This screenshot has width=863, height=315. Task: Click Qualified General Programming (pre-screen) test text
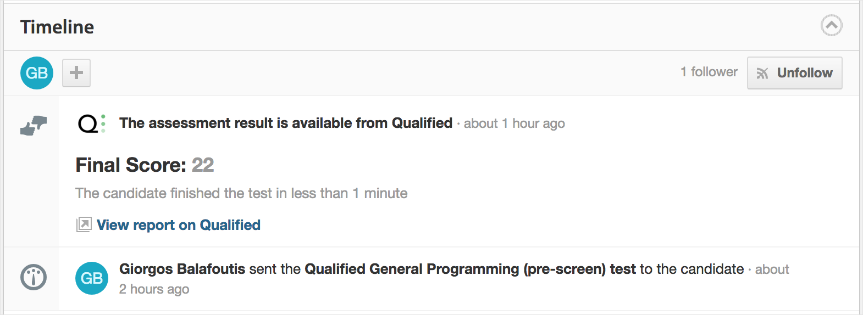(x=470, y=269)
